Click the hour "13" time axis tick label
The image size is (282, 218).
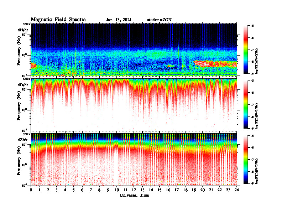(x=142, y=190)
